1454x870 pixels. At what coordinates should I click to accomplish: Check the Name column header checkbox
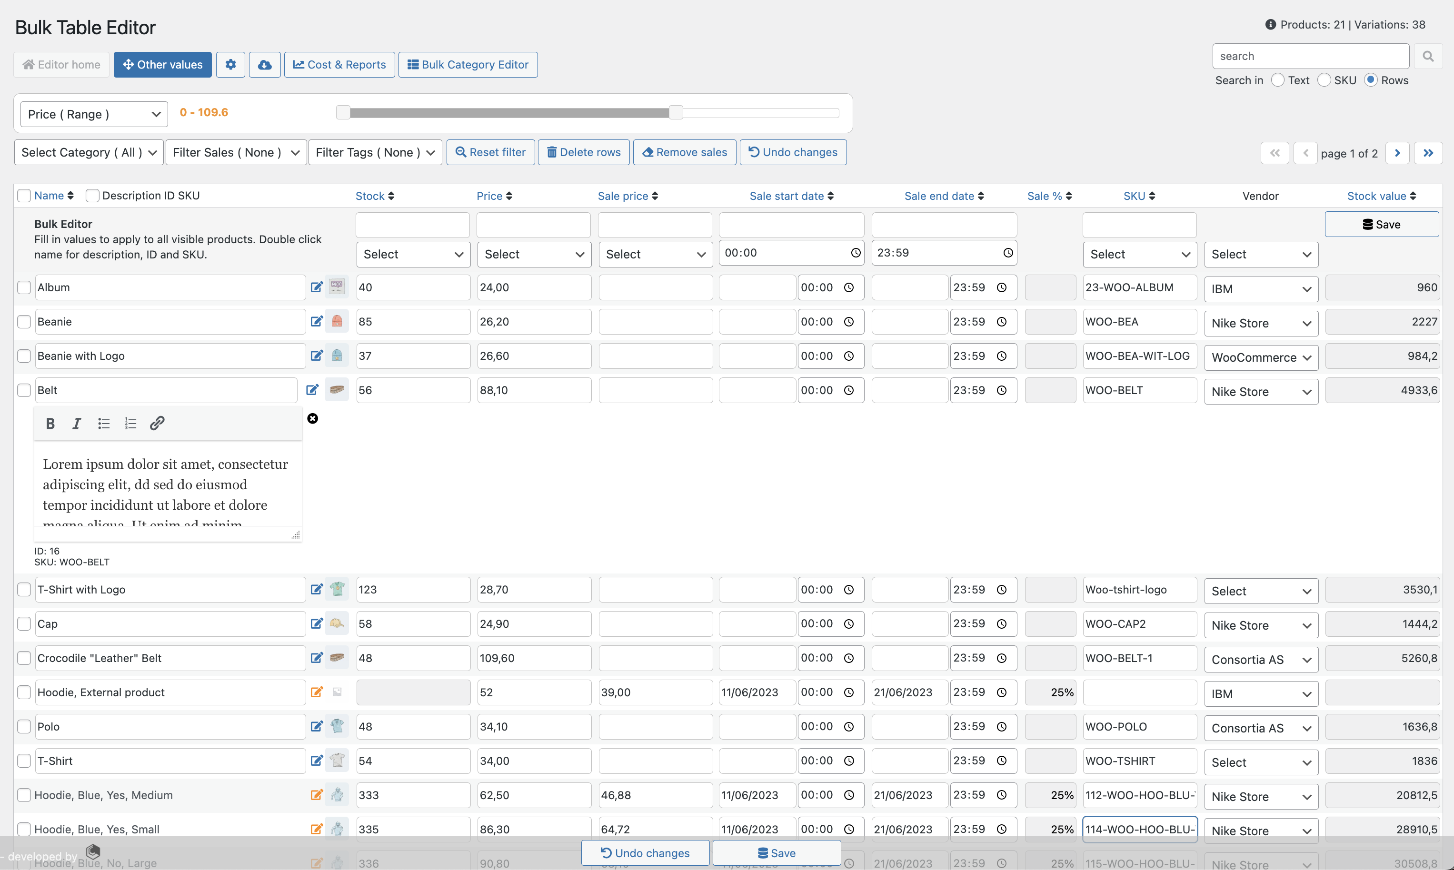(x=24, y=195)
